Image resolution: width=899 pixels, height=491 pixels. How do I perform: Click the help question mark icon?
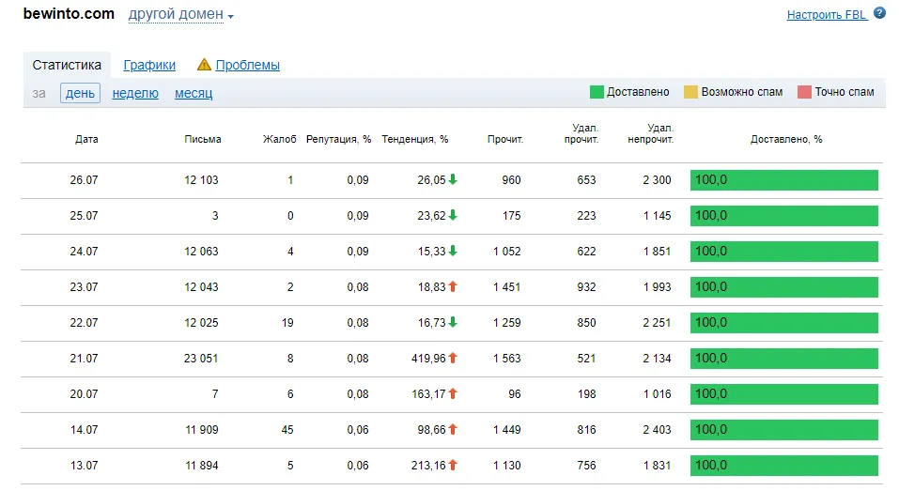pyautogui.click(x=879, y=13)
